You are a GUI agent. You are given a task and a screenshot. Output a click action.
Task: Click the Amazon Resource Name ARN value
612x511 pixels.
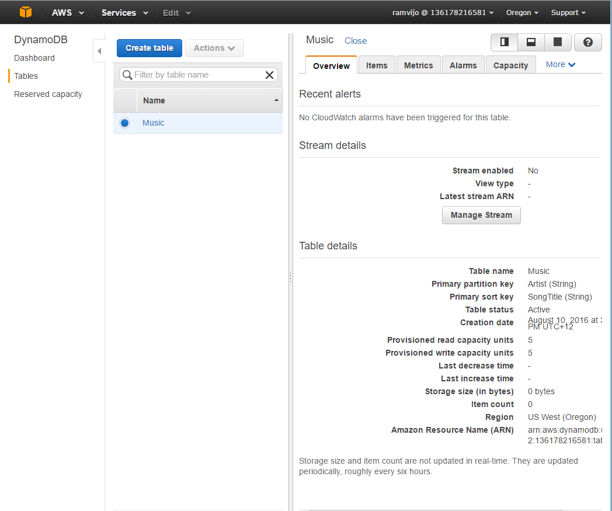coord(564,435)
